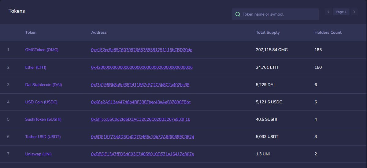367x168 pixels.
Task: Open address 0xDBDE1347fED5dC03C74059010D571a16417d307e
Action: point(143,154)
